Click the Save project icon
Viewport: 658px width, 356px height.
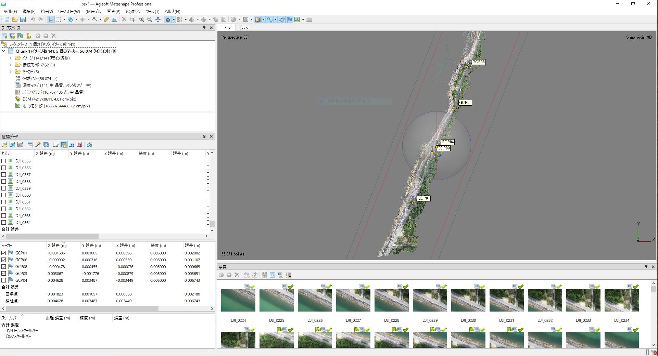click(23, 19)
